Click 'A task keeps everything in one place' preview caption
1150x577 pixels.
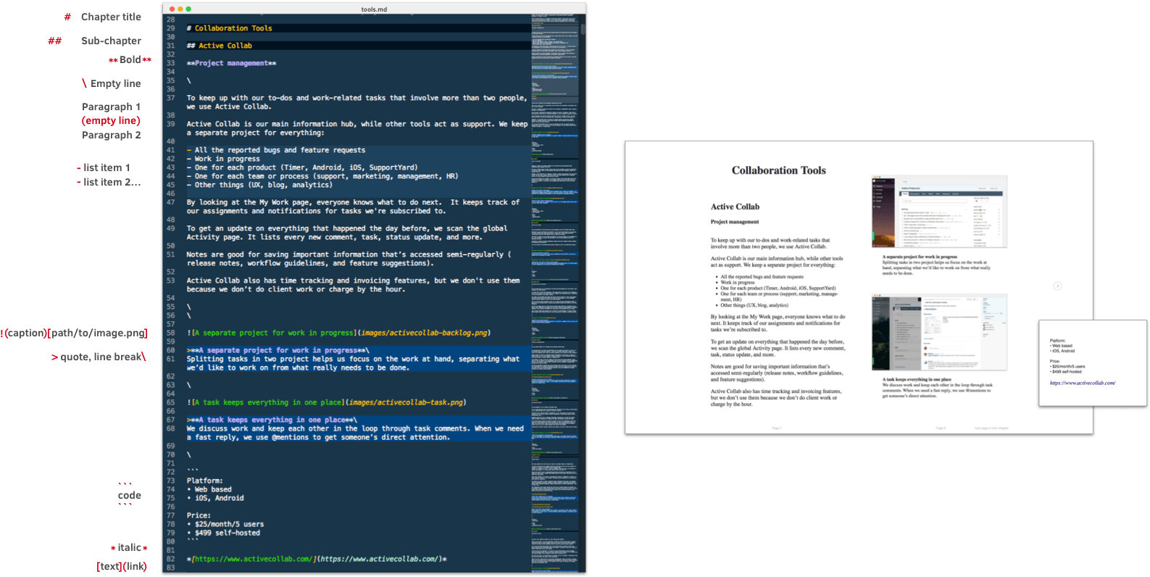(917, 379)
